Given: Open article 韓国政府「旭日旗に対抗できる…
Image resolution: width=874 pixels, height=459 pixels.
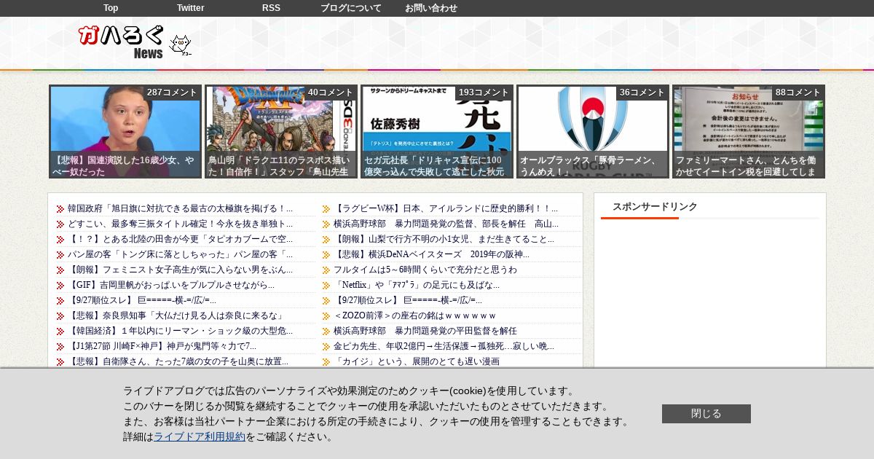Looking at the screenshot, I should tap(180, 208).
